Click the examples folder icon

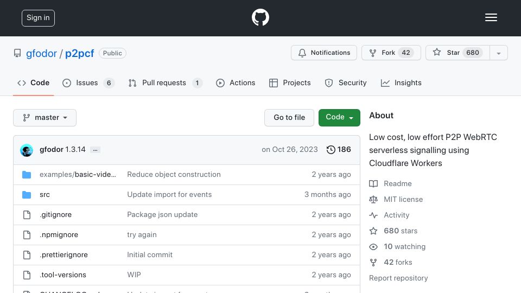[27, 174]
